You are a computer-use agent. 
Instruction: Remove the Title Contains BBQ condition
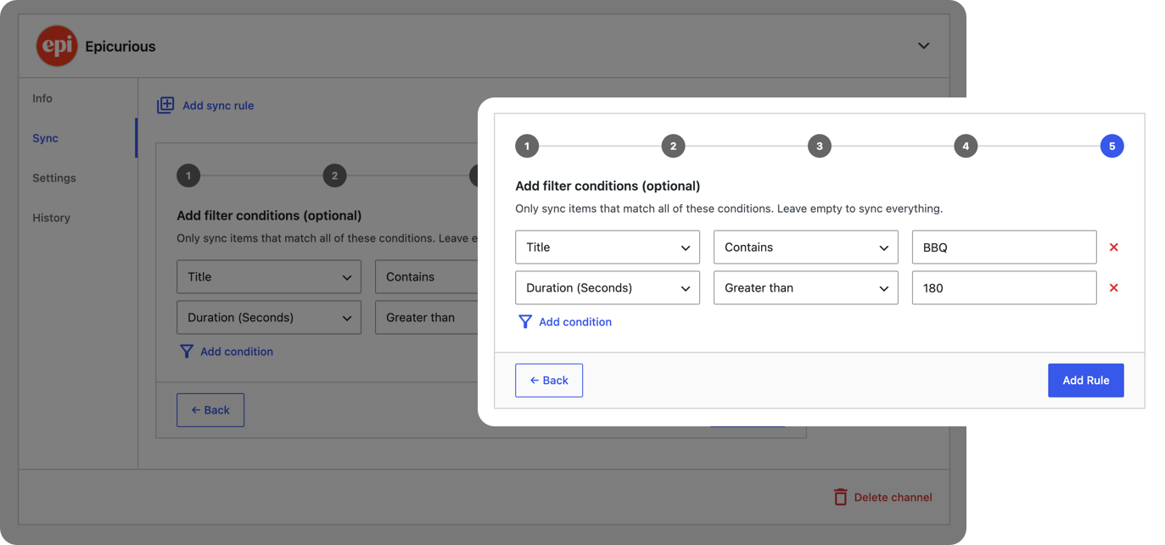[1114, 247]
